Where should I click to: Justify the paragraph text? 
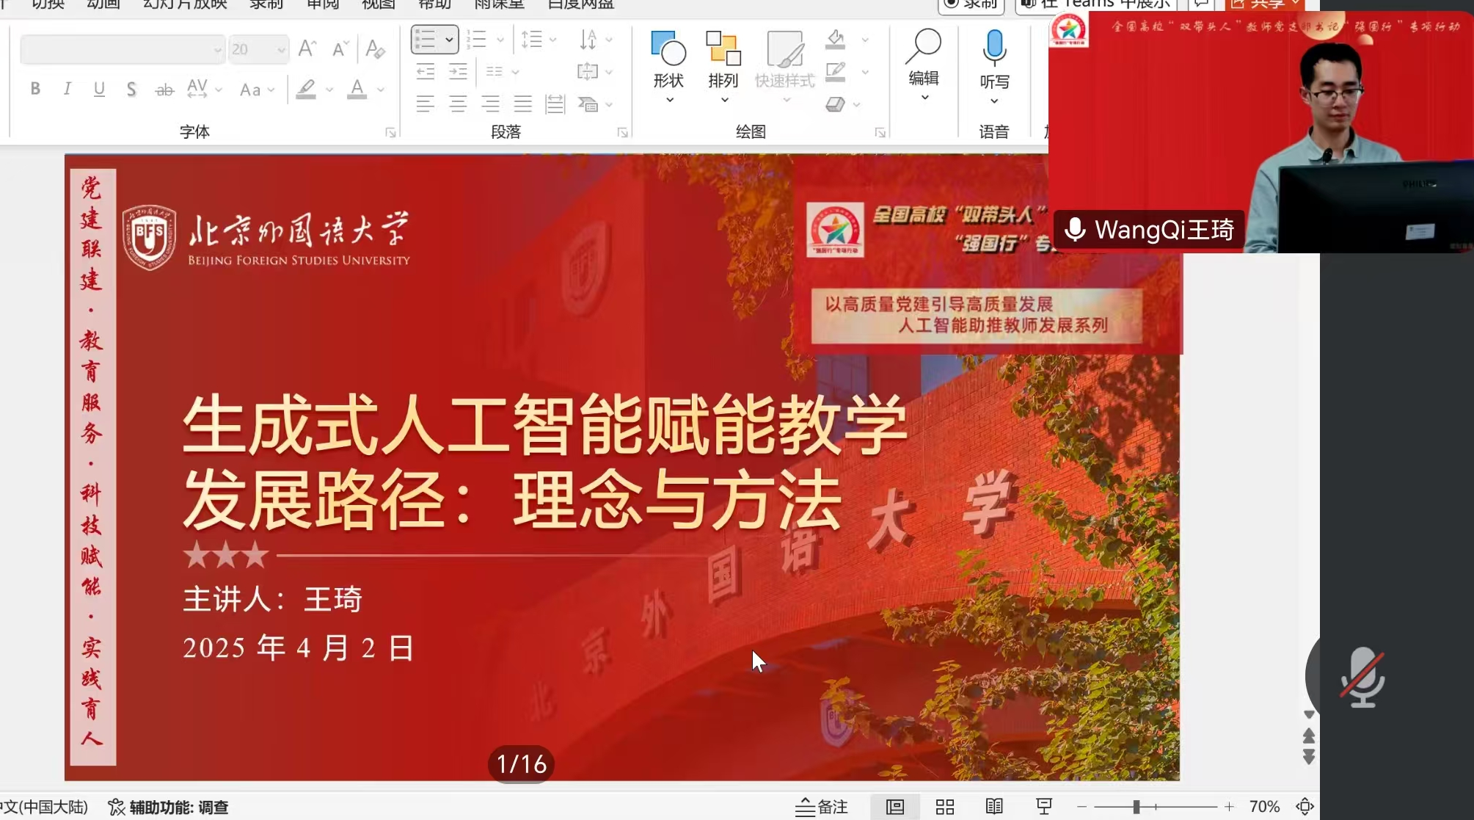522,104
